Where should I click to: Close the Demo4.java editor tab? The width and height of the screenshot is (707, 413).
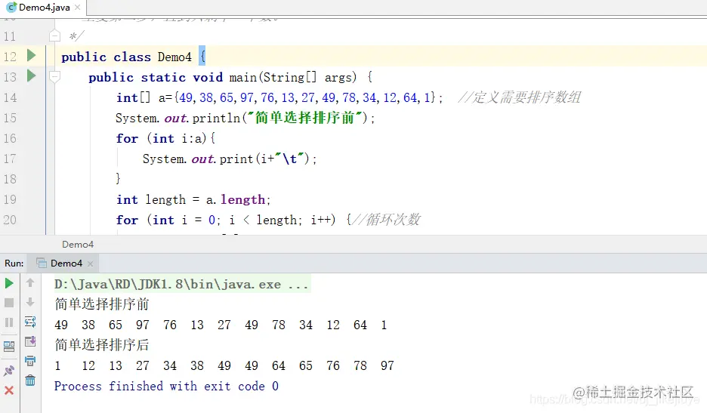(78, 8)
